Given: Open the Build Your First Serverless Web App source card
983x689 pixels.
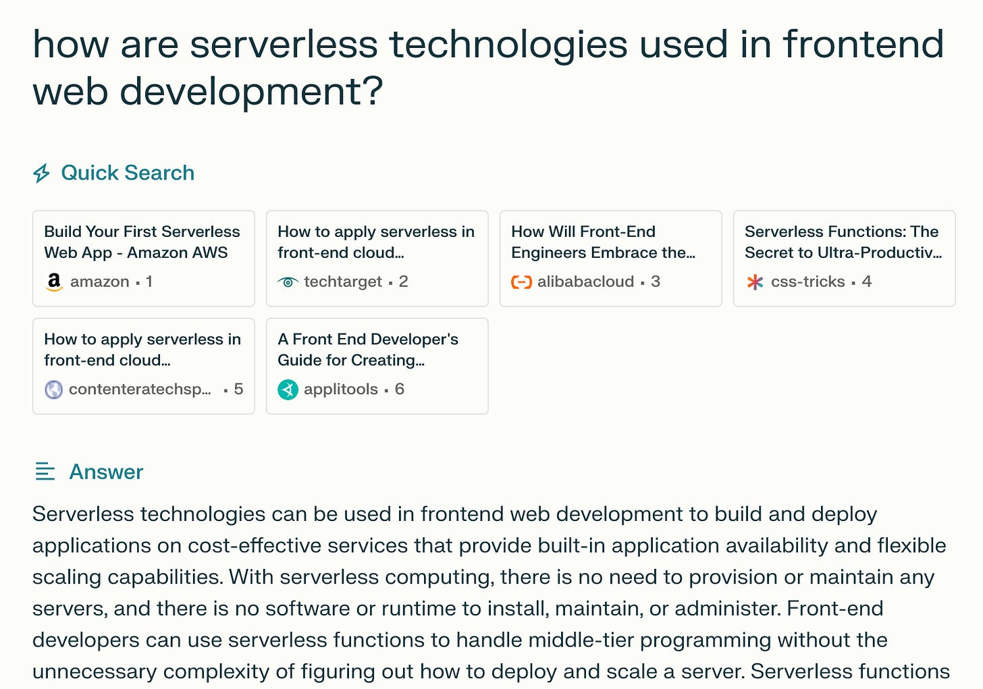Looking at the screenshot, I should [x=144, y=258].
